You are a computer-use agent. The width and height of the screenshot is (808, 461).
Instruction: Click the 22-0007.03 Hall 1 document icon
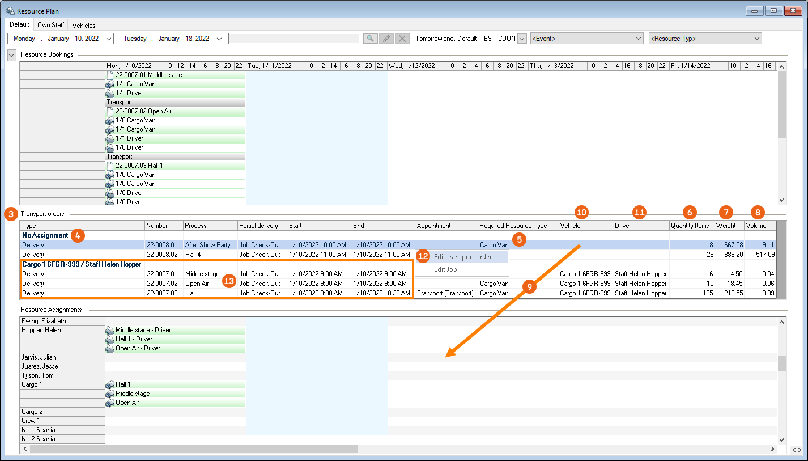pos(110,166)
